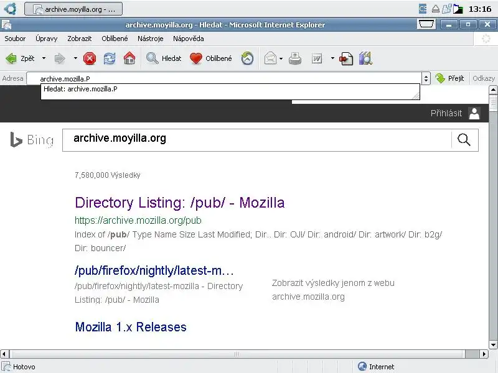Stop loading with the red X icon
The image size is (498, 373).
(90, 58)
